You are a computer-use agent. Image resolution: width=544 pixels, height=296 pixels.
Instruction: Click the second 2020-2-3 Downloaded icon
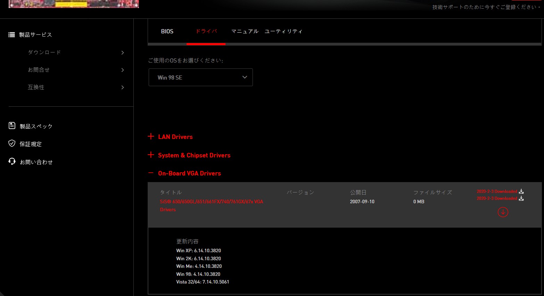tap(521, 198)
